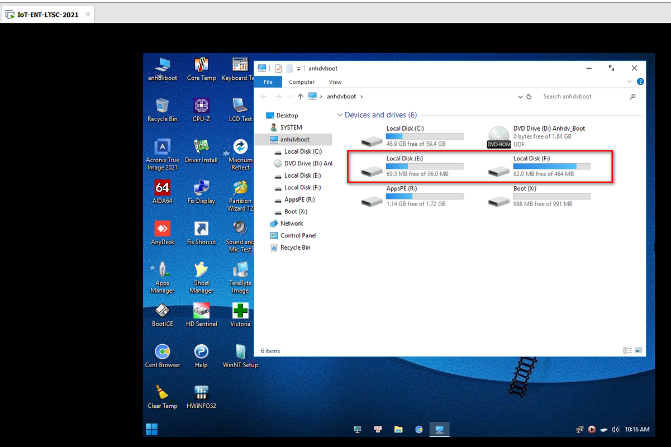The width and height of the screenshot is (671, 447).
Task: Open Apps Manager desktop icon
Action: coord(163,278)
